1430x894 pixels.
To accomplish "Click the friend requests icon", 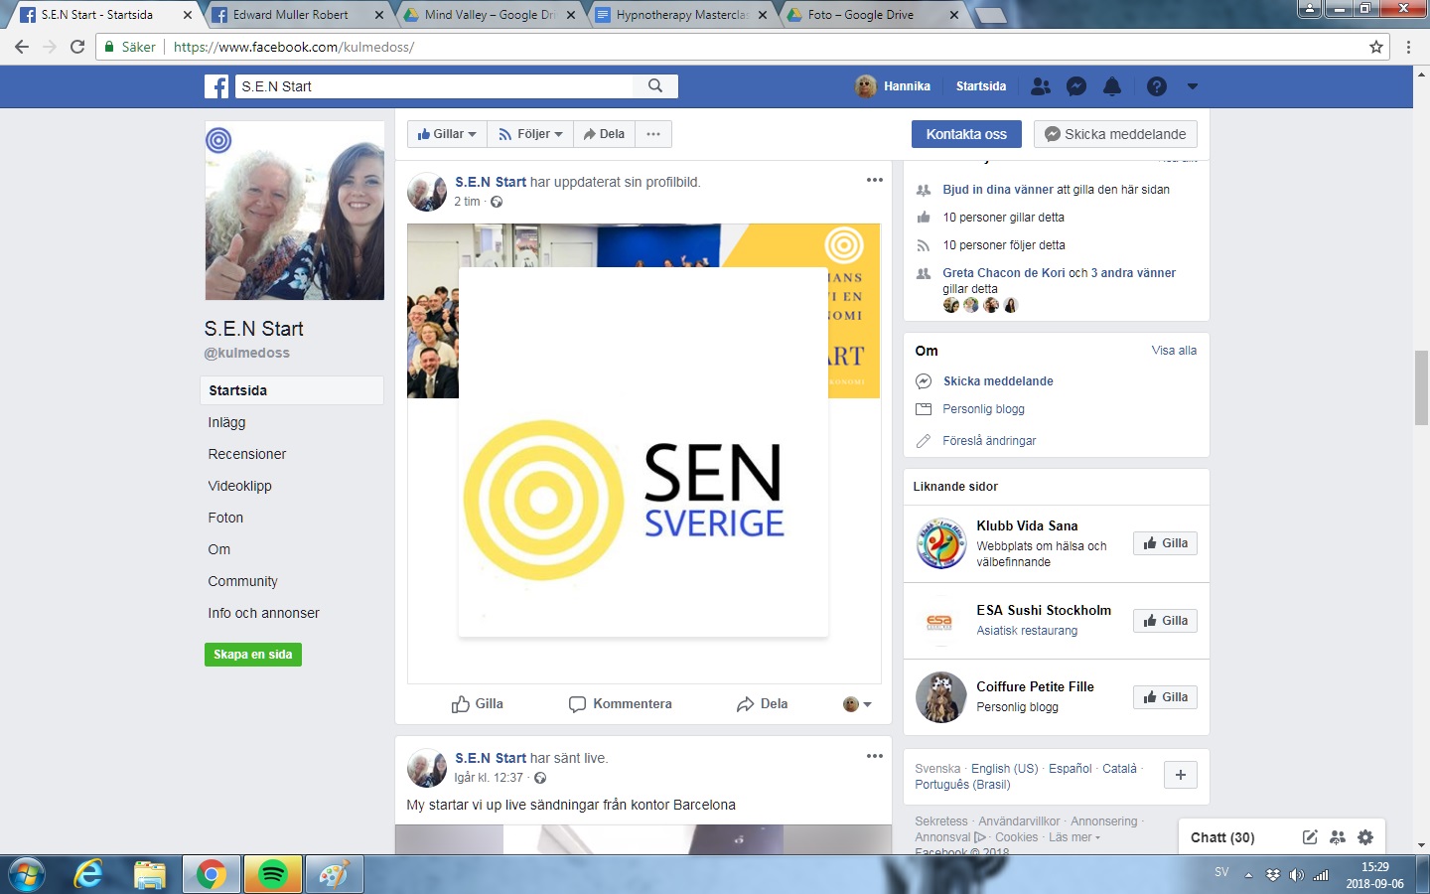I will click(x=1041, y=86).
